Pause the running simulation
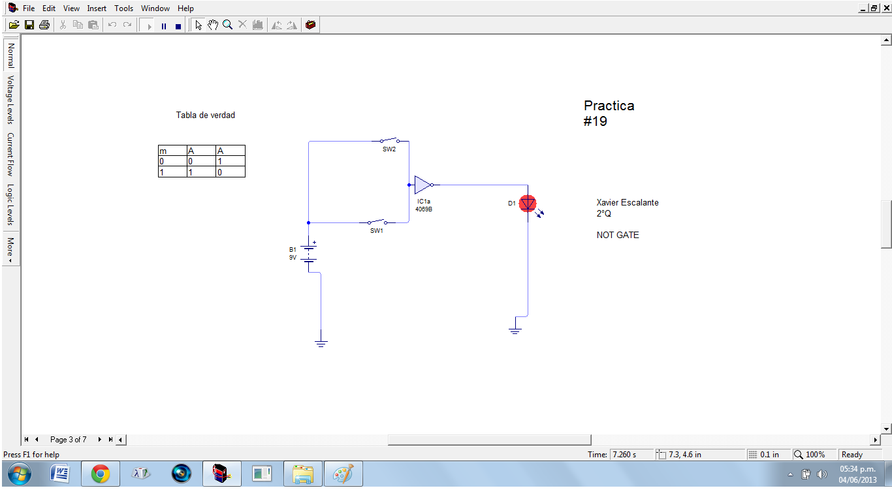 (163, 24)
